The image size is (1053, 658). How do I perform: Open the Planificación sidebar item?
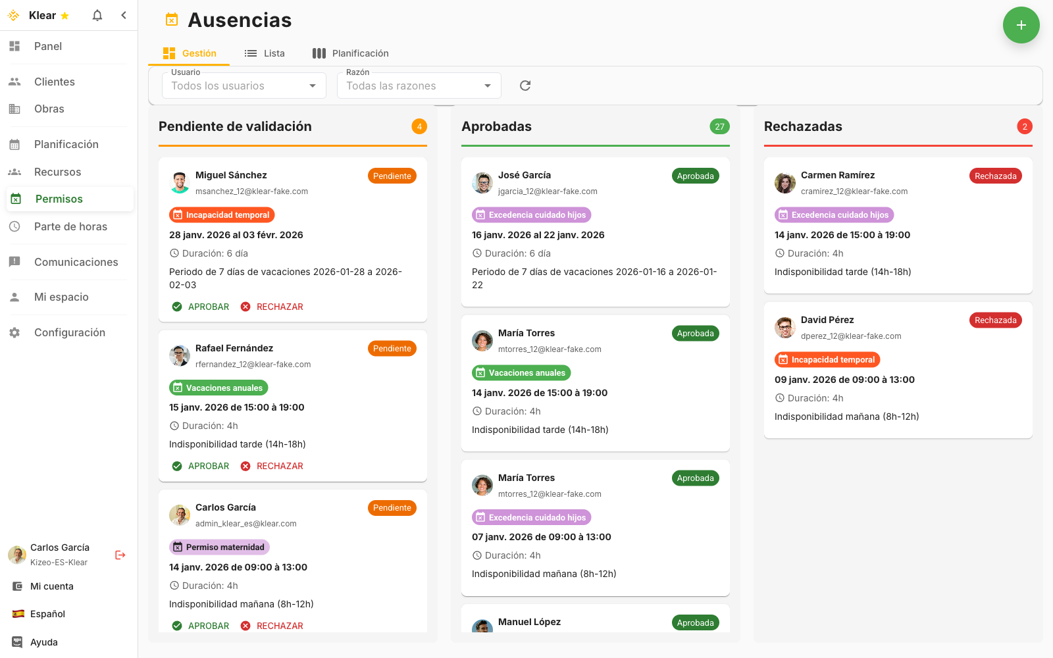(66, 144)
